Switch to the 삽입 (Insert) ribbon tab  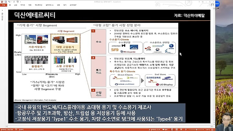(16, 5)
